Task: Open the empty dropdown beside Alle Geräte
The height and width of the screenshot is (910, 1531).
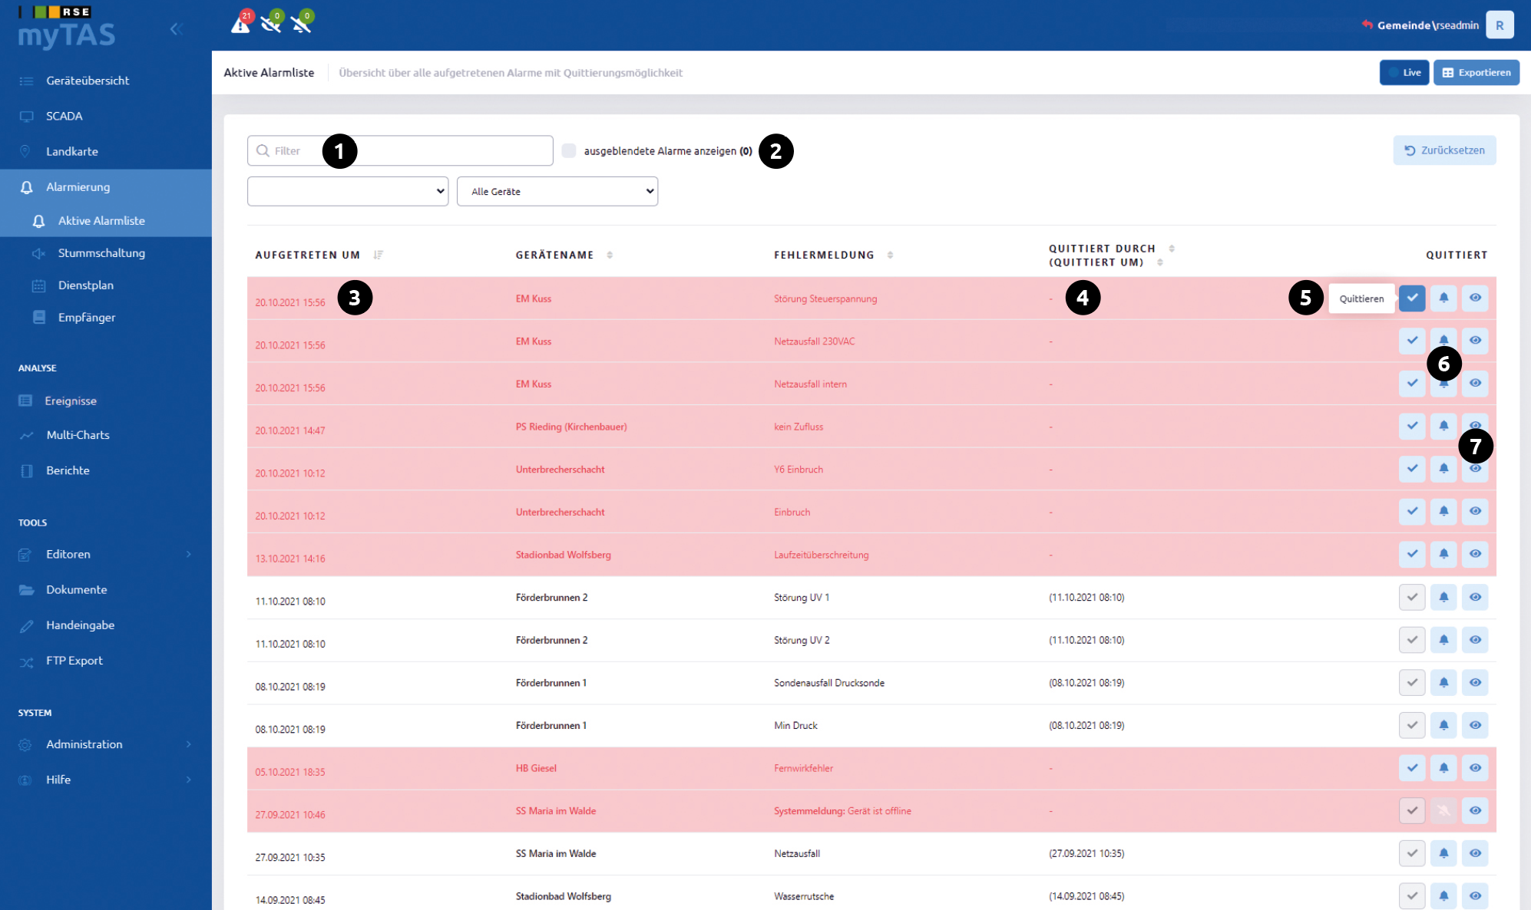Action: tap(348, 191)
